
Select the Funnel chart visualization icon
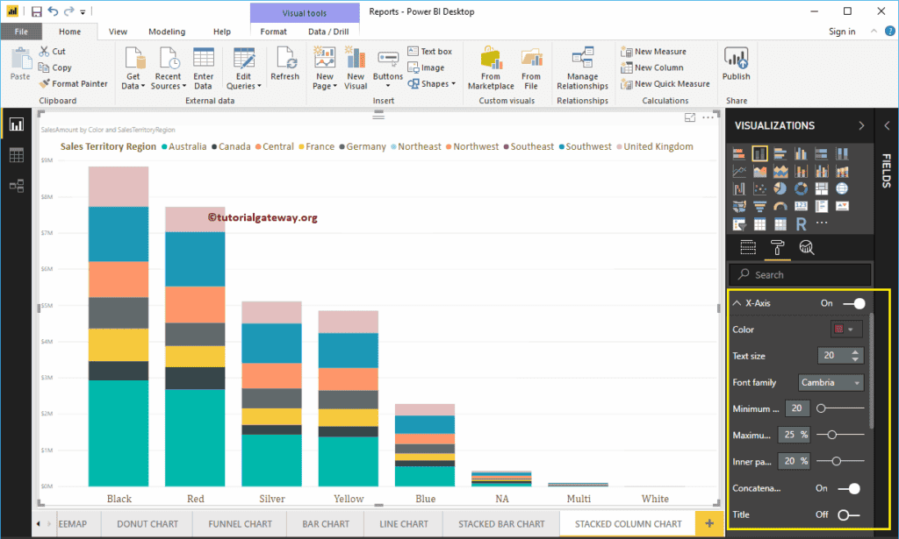(760, 206)
